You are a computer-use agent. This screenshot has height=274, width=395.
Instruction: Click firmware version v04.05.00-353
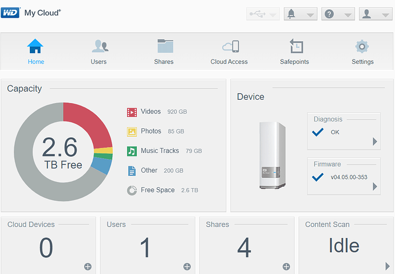point(349,177)
